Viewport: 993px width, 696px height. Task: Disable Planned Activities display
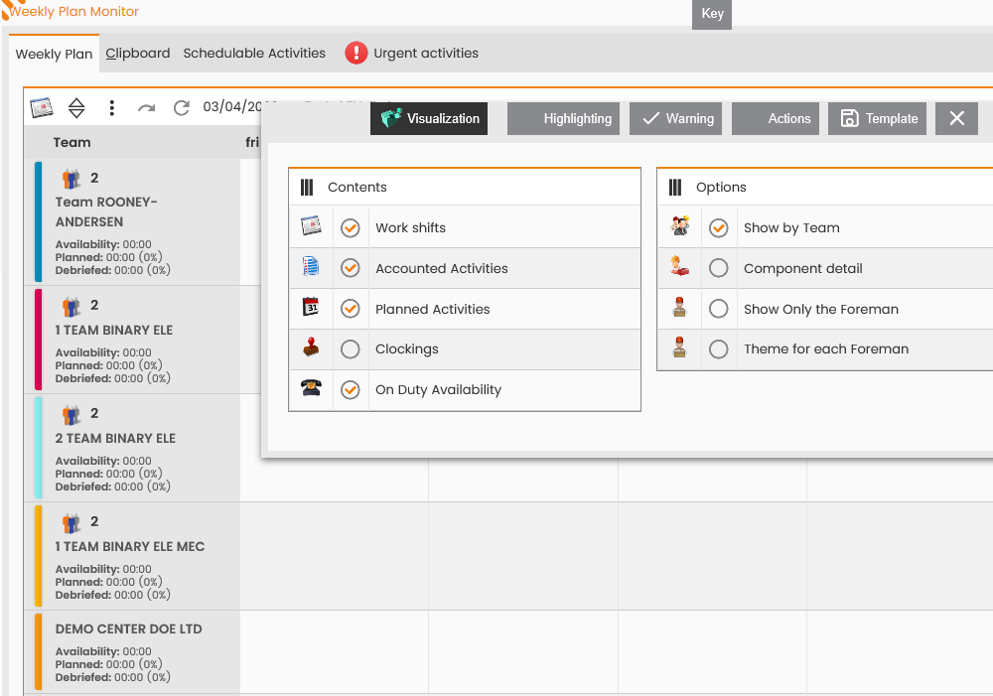[351, 309]
